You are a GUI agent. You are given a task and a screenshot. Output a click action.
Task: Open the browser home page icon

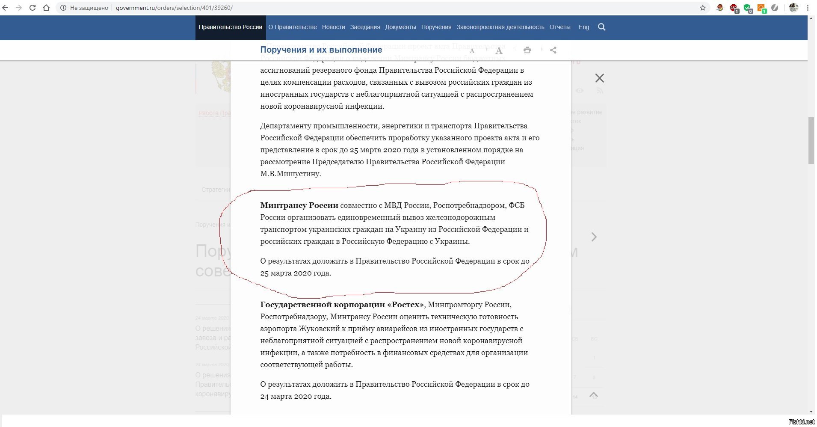(x=46, y=8)
